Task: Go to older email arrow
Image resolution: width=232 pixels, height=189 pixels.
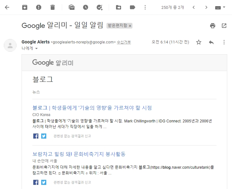Action: point(206,7)
